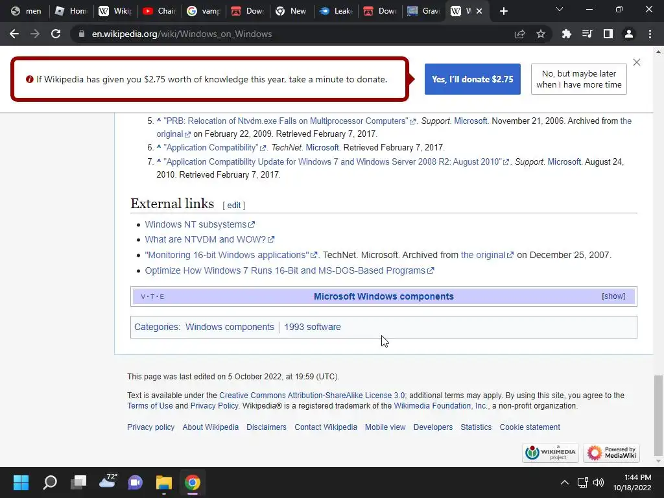664x498 pixels.
Task: Open File Explorer from taskbar
Action: click(x=164, y=482)
